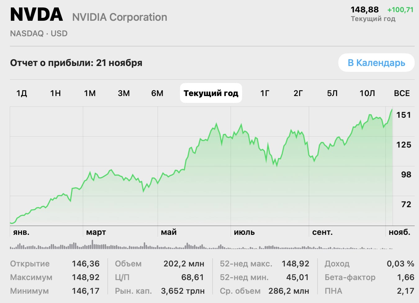Add earnings date via В Календарь button
Viewport: 419px width, 303px height.
[x=376, y=63]
